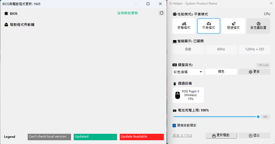Close the BIOS updates window
Image resolution: width=275 pixels, height=144 pixels.
tap(160, 4)
